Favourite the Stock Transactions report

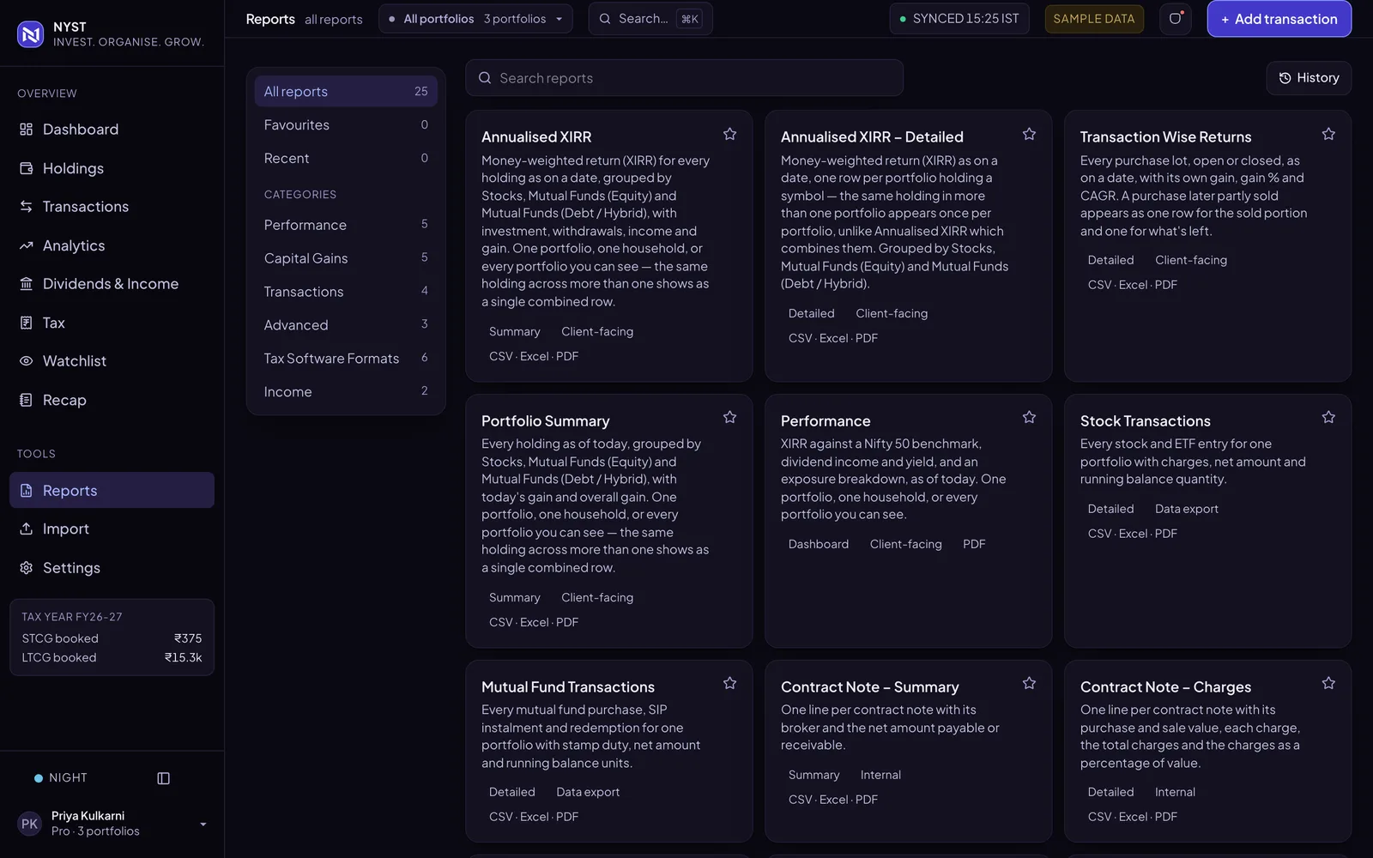[x=1328, y=417]
